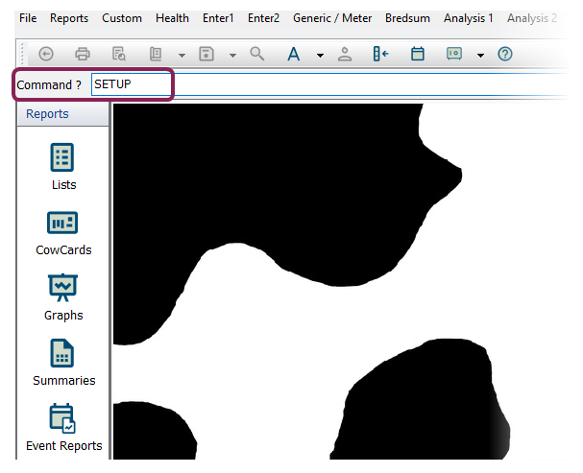Screen dimensions: 583x473
Task: Select the Reports sidebar panel header
Action: click(x=62, y=114)
